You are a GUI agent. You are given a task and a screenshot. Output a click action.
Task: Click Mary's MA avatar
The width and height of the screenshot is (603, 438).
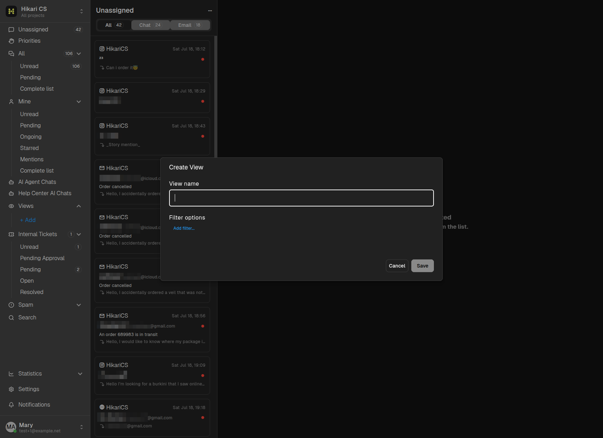(x=11, y=427)
